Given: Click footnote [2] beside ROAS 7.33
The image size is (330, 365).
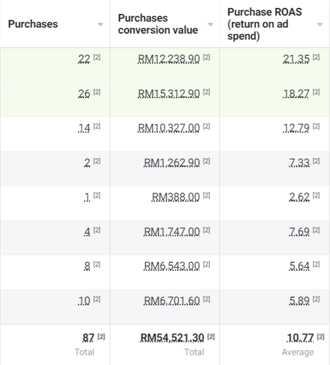Looking at the screenshot, I should click(x=316, y=161).
